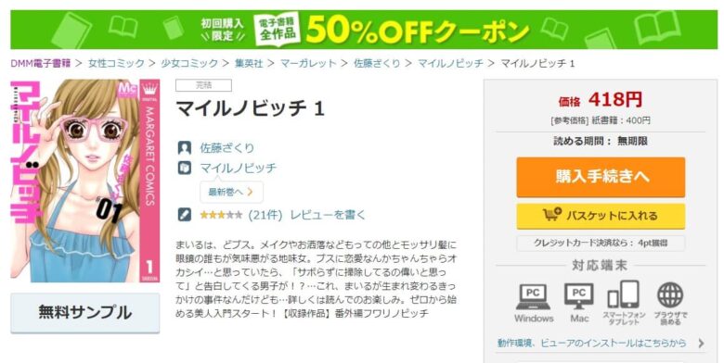Click the shopping cart icon on the basket button
The image size is (724, 363).
tap(551, 215)
